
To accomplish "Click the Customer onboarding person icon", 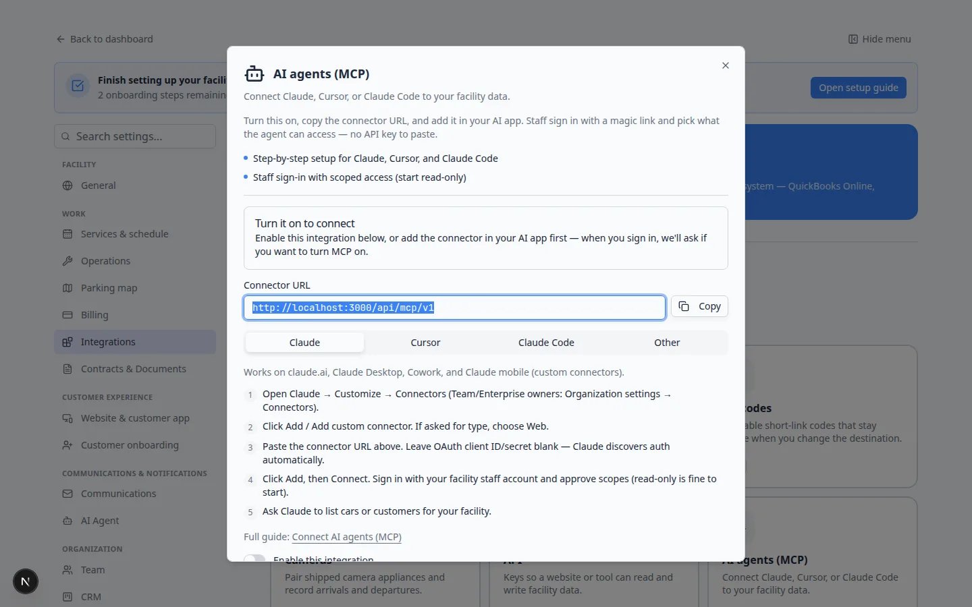I will 67,445.
